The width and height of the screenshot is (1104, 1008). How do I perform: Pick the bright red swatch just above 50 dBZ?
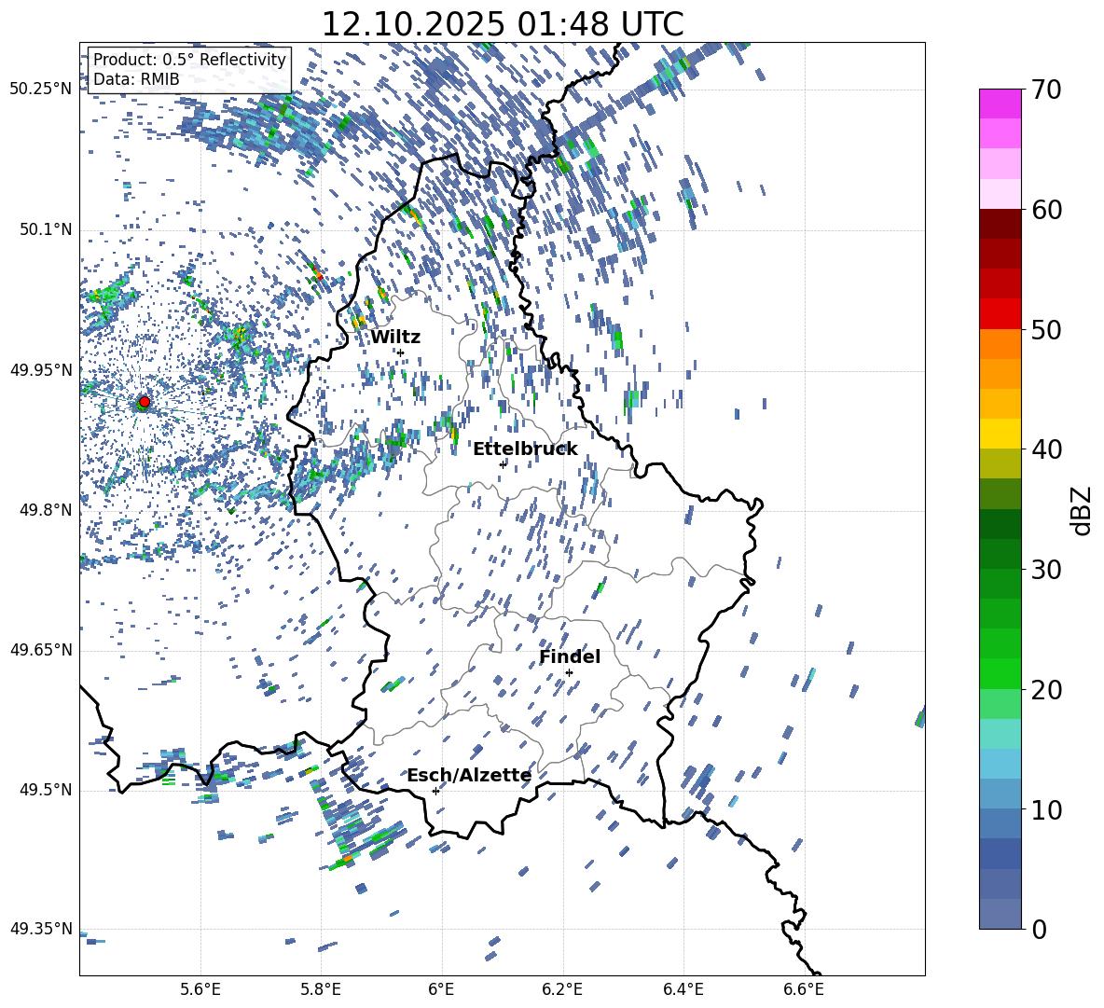(1000, 313)
